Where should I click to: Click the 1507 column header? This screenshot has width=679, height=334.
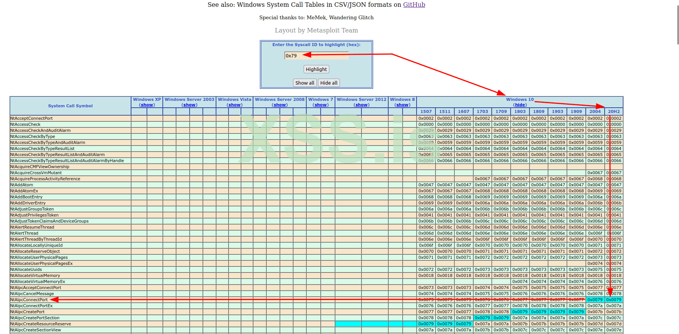click(426, 111)
